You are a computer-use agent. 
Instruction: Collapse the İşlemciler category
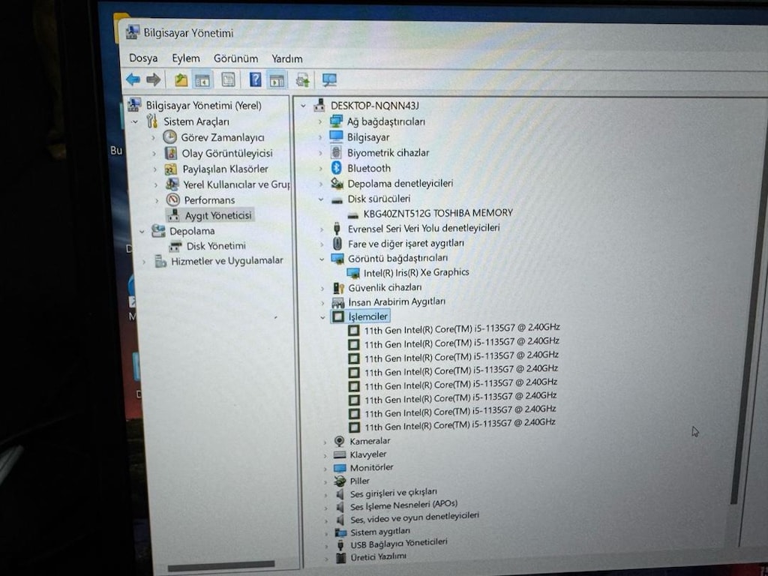pos(322,317)
